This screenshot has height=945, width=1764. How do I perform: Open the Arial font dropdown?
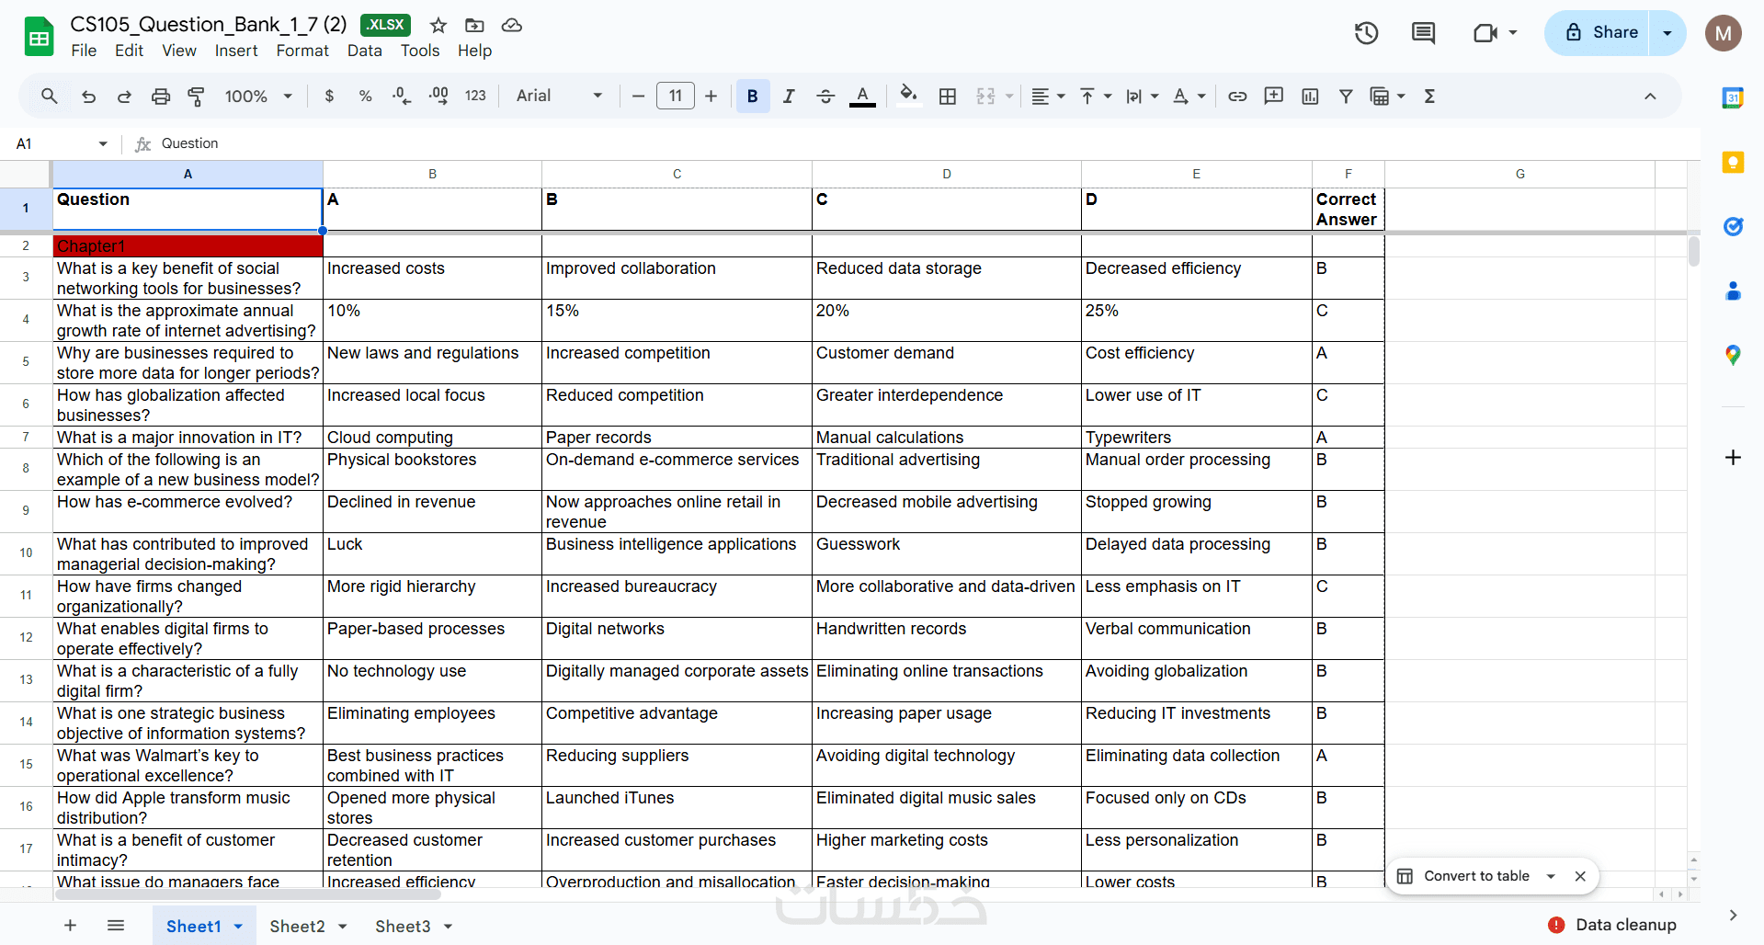click(x=559, y=96)
